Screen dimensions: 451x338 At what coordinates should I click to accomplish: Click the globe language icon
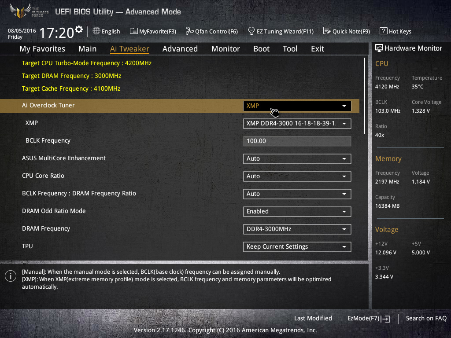(x=96, y=31)
